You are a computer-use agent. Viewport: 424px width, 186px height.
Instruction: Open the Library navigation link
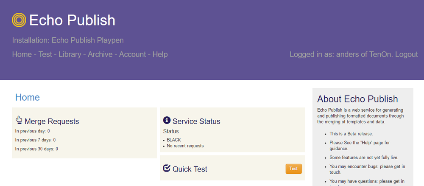pyautogui.click(x=70, y=54)
